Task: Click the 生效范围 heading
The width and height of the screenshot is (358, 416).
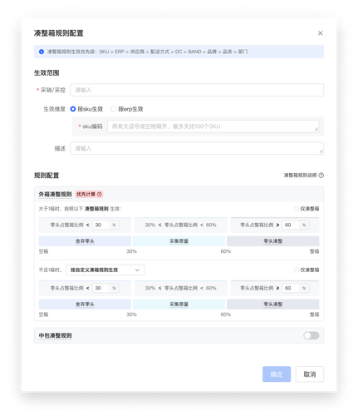Action: click(x=47, y=73)
